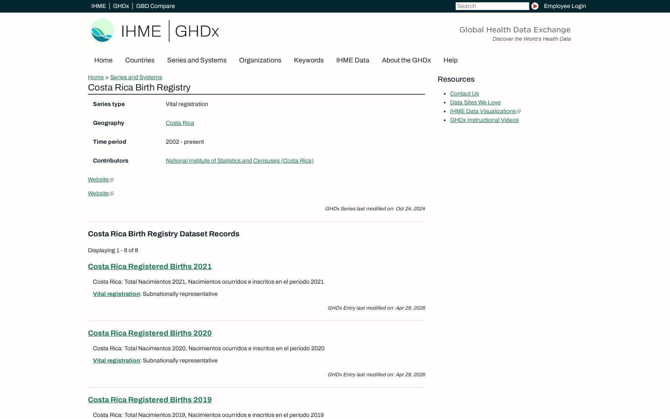Click 'Series type' label
670x419 pixels.
pyautogui.click(x=109, y=104)
